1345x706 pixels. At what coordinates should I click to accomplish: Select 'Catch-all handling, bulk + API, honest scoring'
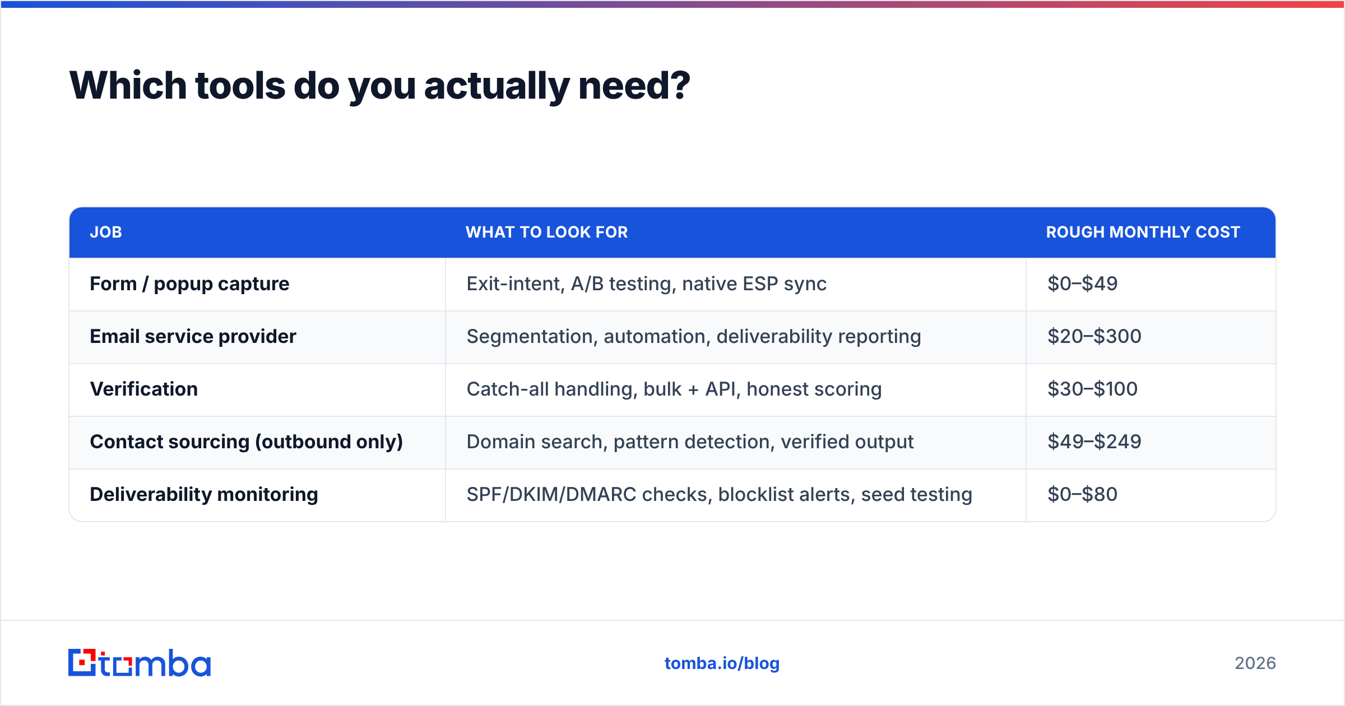point(674,389)
